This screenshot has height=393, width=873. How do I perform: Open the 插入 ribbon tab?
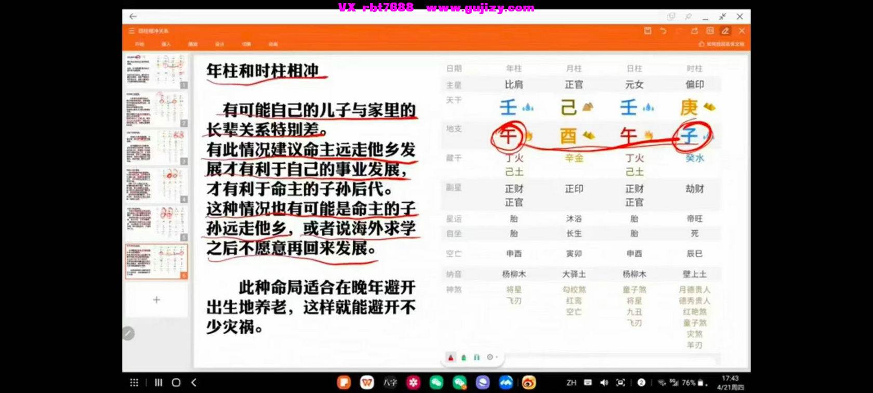click(166, 44)
